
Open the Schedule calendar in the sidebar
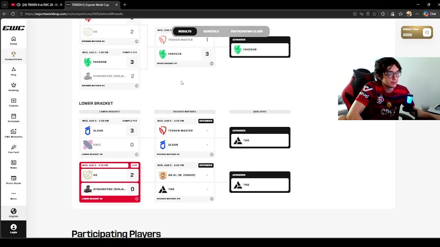click(13, 118)
